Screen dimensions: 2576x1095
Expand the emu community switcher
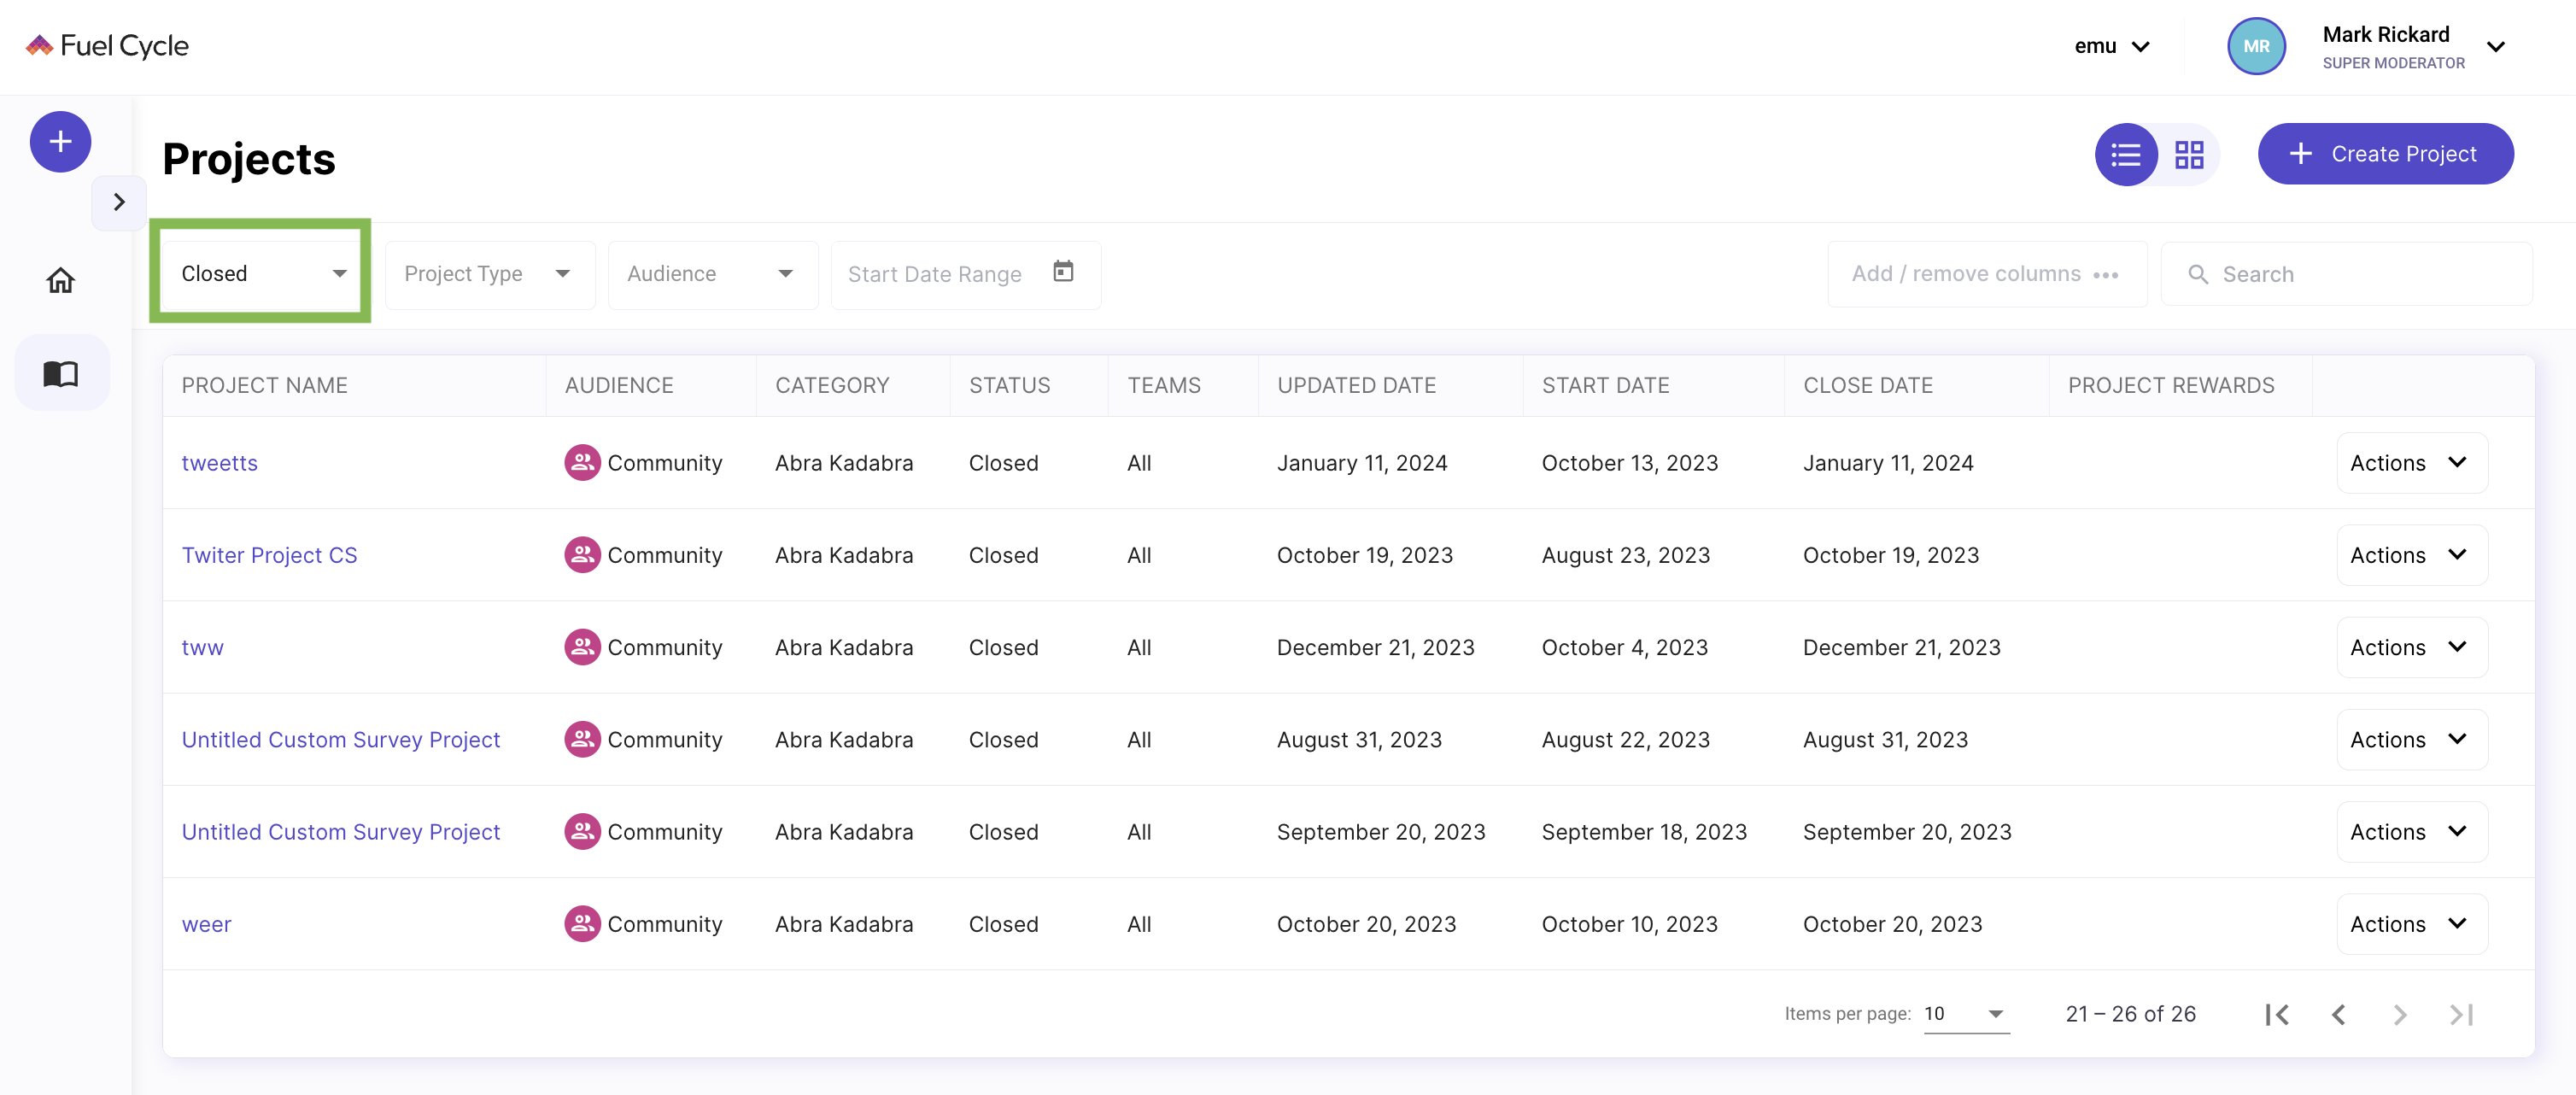[2111, 46]
